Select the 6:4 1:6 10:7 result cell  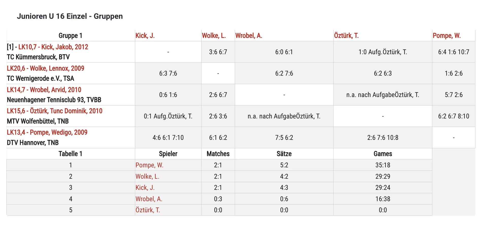click(454, 52)
